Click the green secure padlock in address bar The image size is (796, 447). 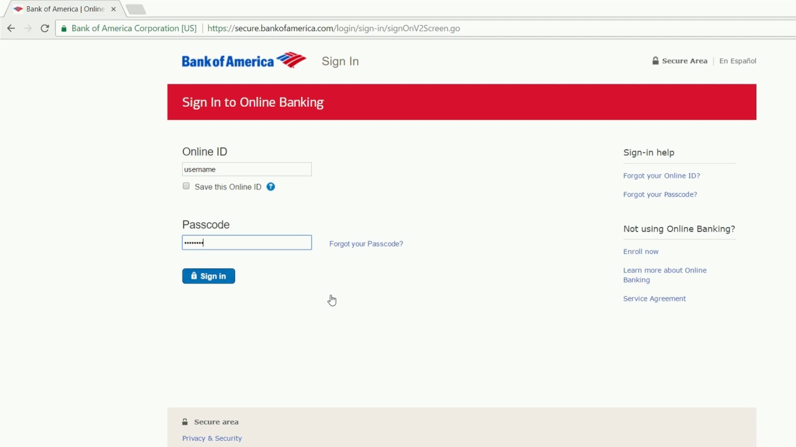pyautogui.click(x=63, y=28)
